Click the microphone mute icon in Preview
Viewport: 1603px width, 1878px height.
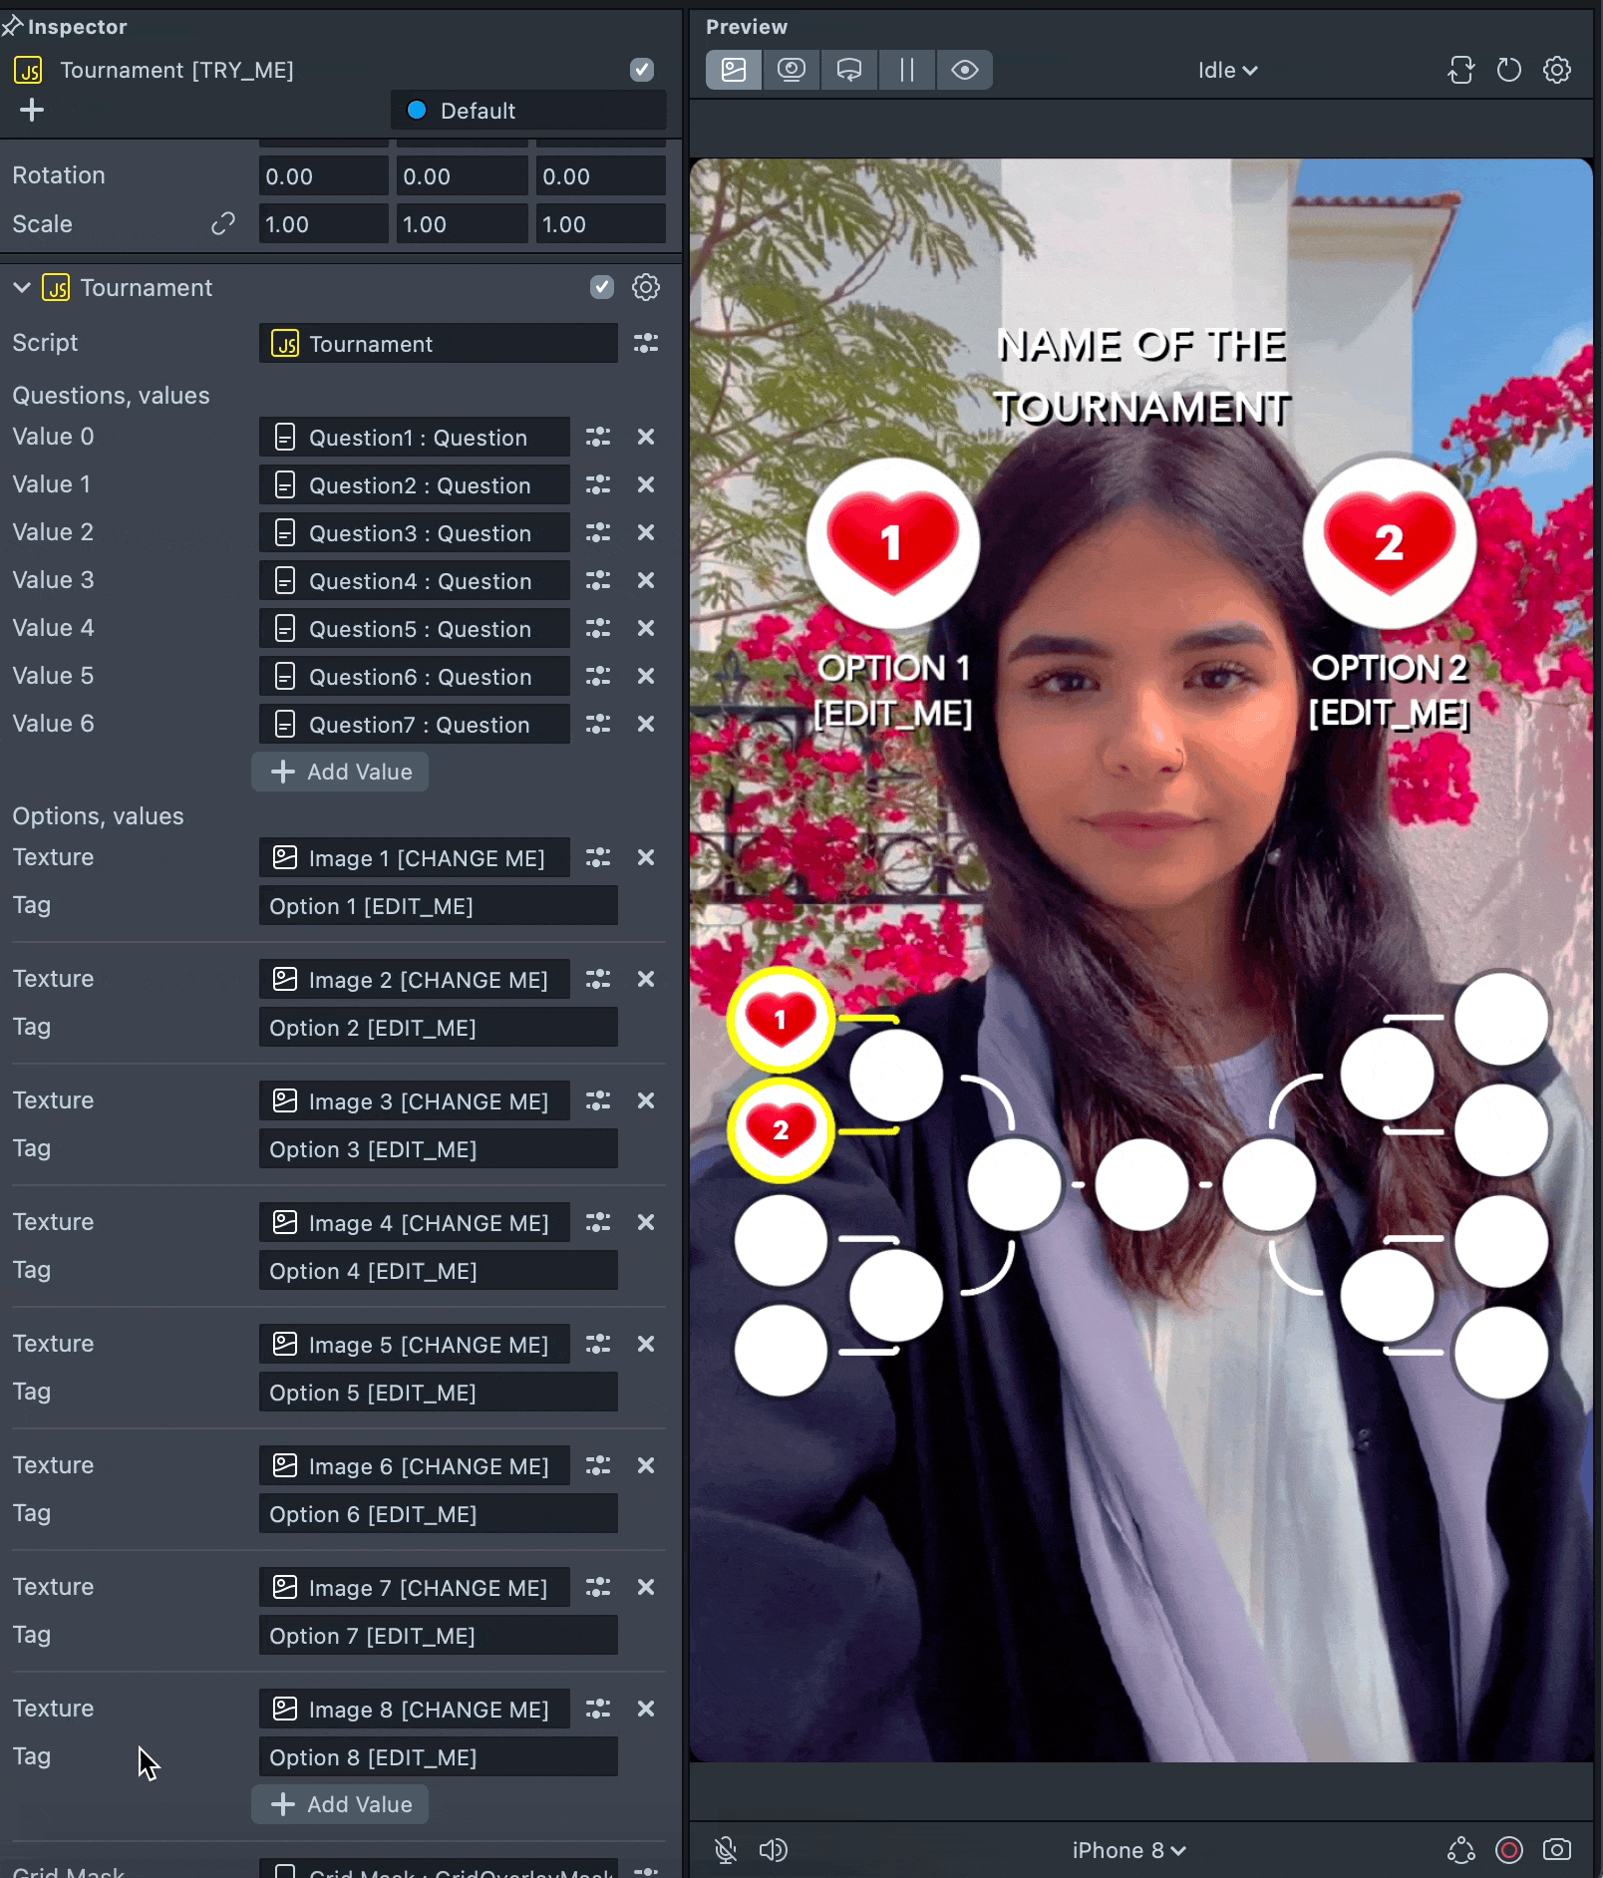point(726,1850)
